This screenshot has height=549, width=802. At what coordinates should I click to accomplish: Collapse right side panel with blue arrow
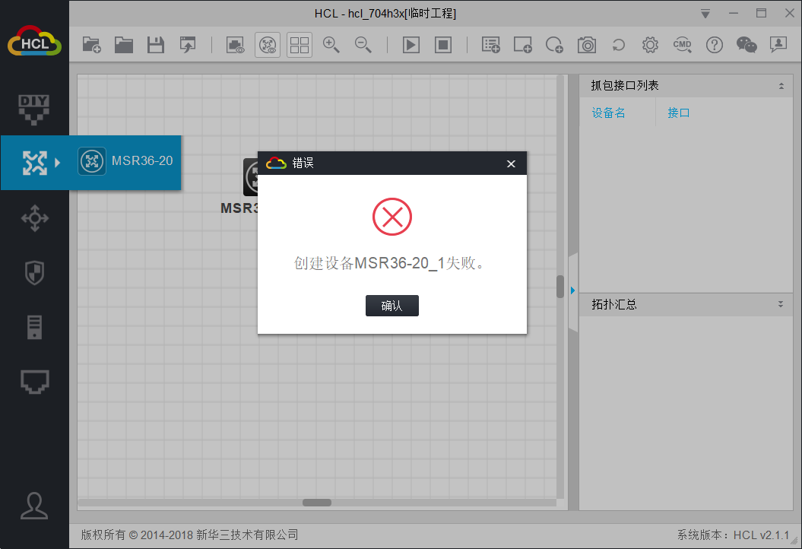(573, 290)
